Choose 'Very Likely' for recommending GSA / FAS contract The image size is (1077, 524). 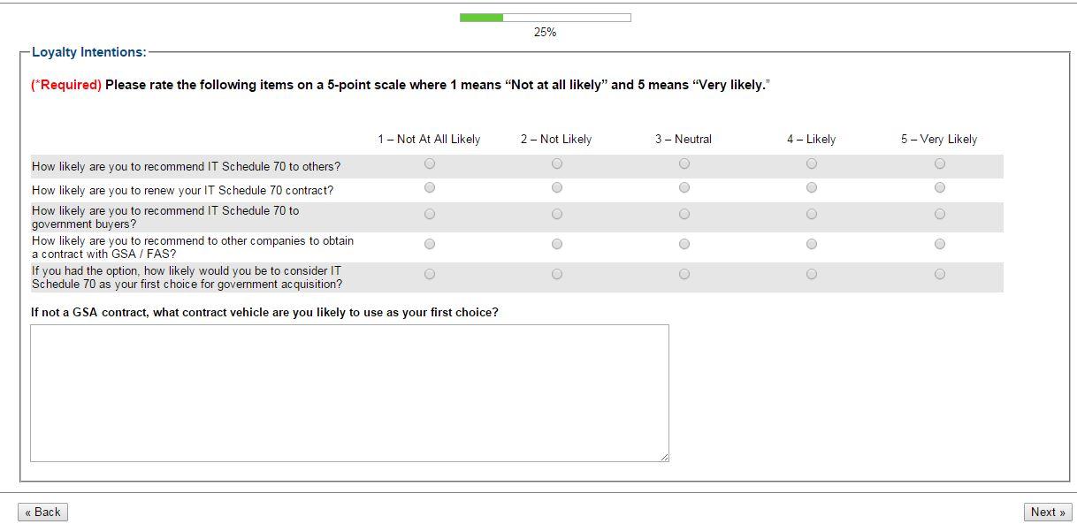pyautogui.click(x=939, y=244)
